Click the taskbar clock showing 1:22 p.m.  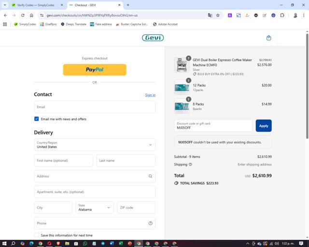(x=288, y=244)
